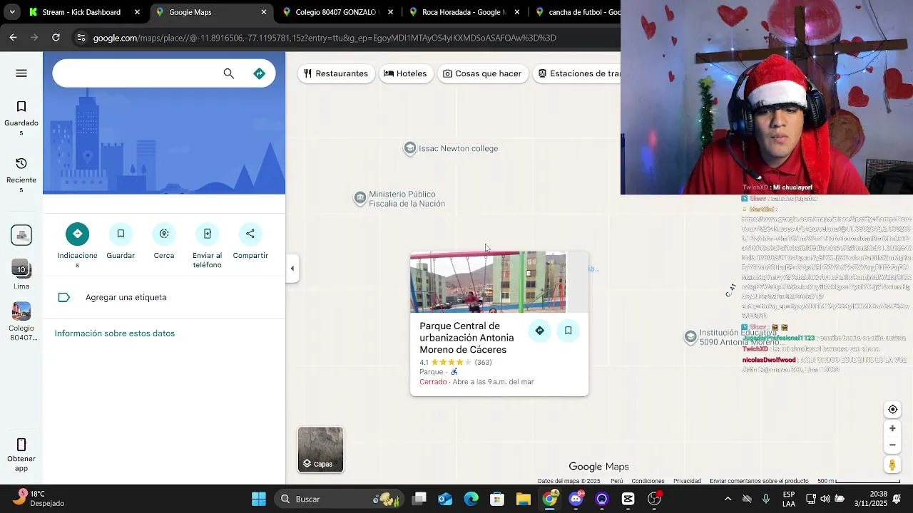
Task: Click the Condiciones footer link
Action: point(648,481)
